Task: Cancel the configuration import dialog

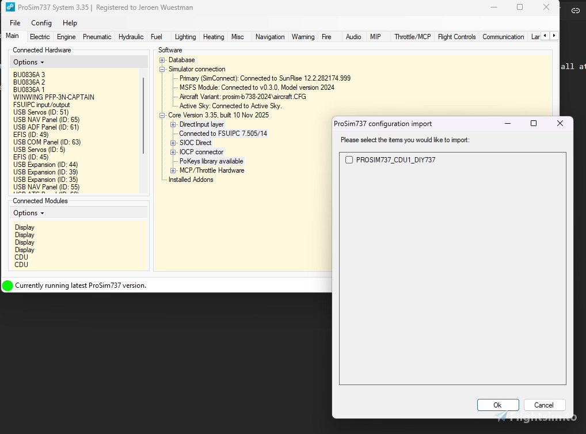Action: coord(543,405)
